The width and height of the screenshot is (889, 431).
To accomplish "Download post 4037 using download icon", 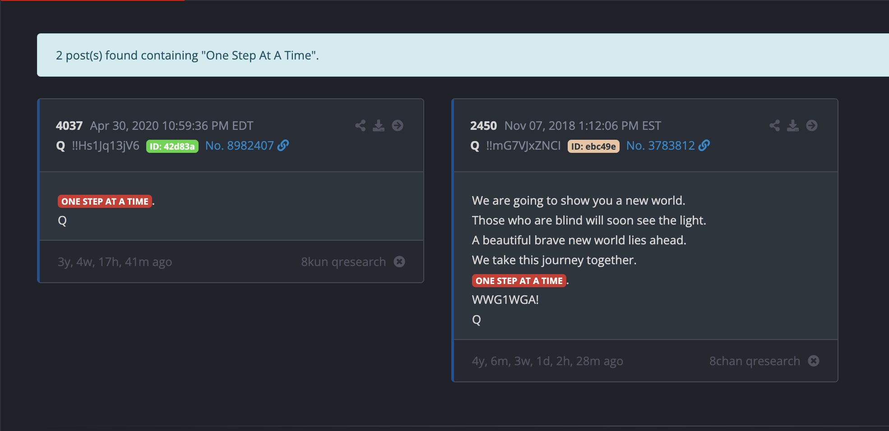I will click(379, 125).
